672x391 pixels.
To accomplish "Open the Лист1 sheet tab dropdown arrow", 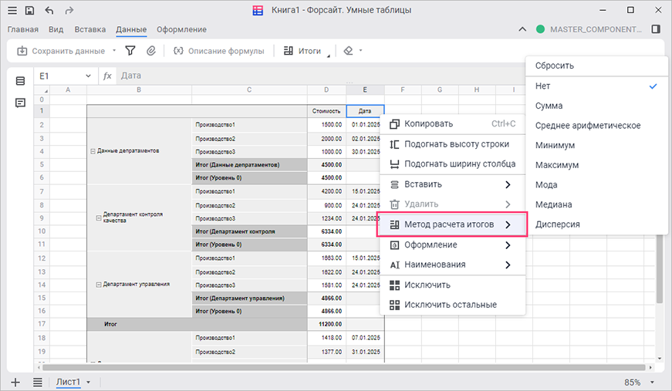I will coord(88,382).
